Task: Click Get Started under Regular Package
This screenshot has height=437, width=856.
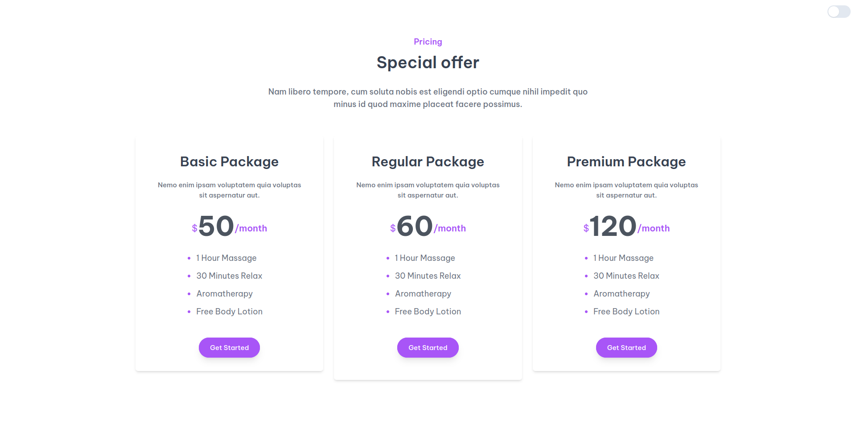Action: pyautogui.click(x=428, y=347)
